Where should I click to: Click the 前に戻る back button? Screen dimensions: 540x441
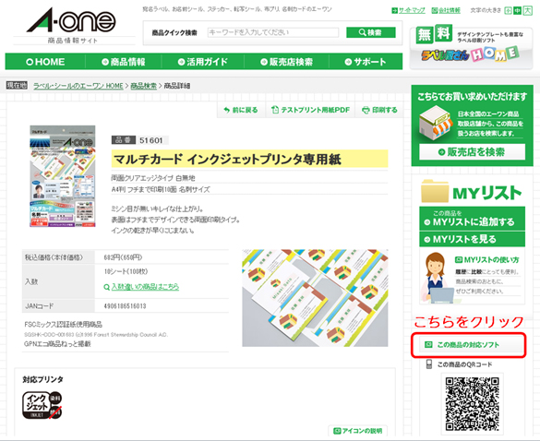coord(241,110)
